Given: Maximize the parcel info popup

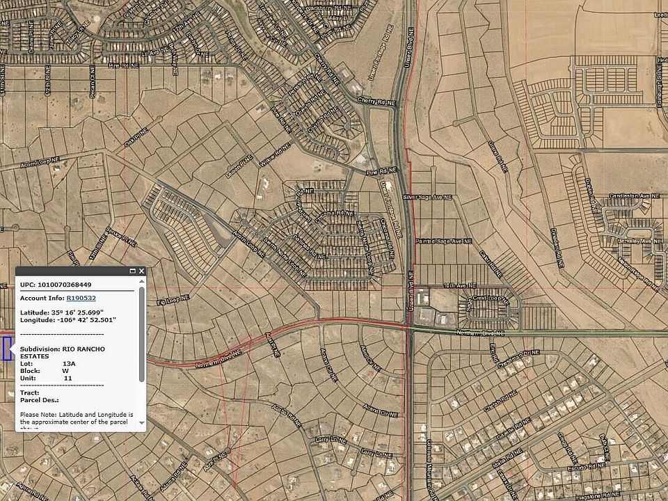Looking at the screenshot, I should (132, 271).
